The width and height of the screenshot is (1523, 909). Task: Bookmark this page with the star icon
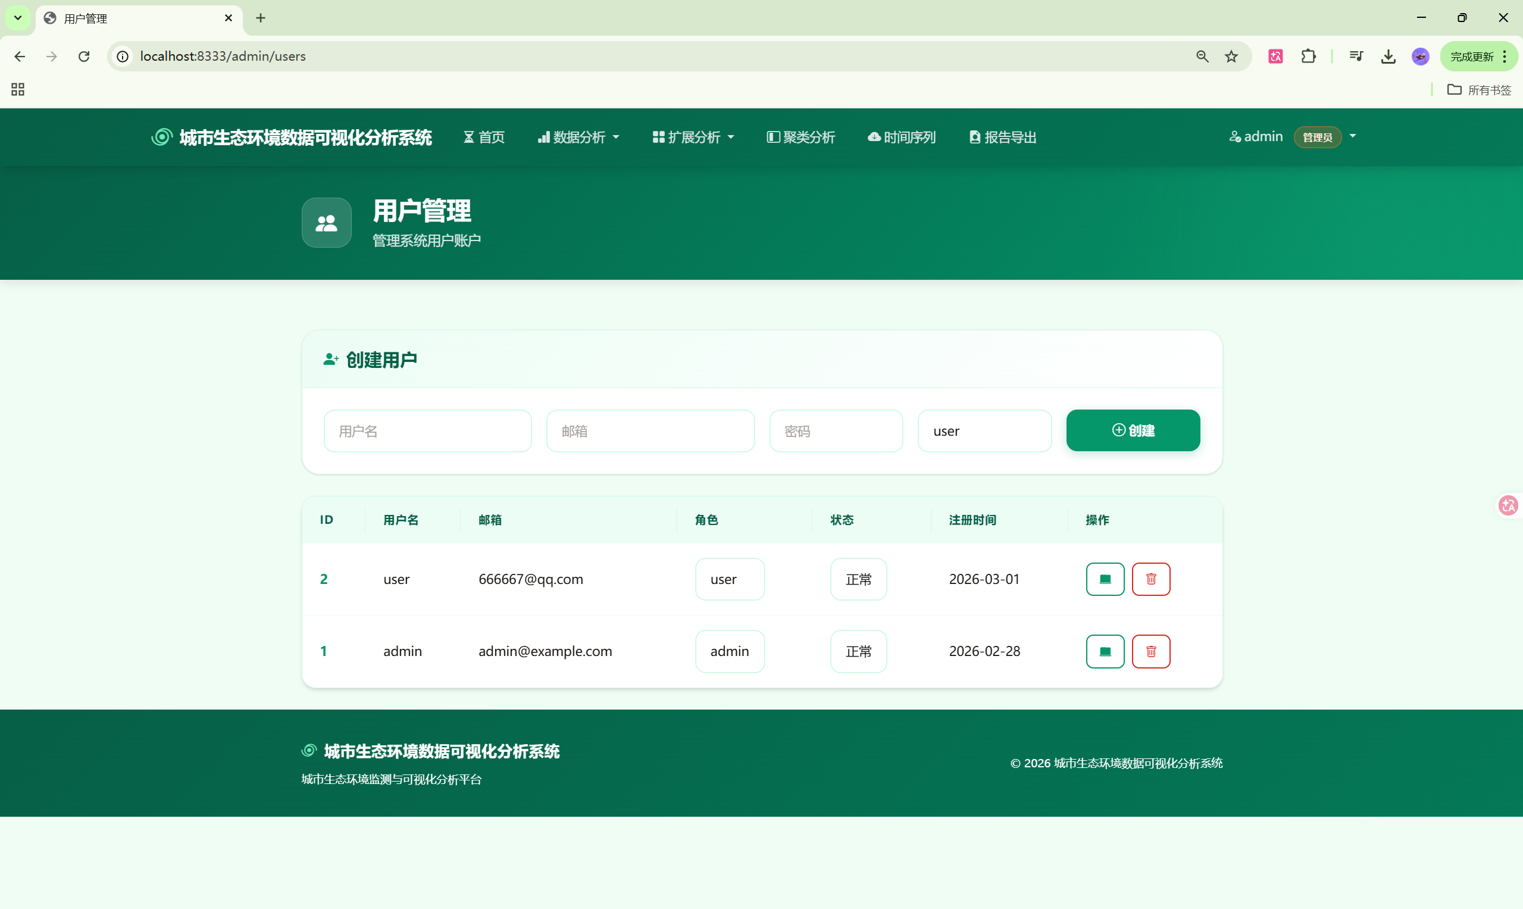tap(1231, 57)
